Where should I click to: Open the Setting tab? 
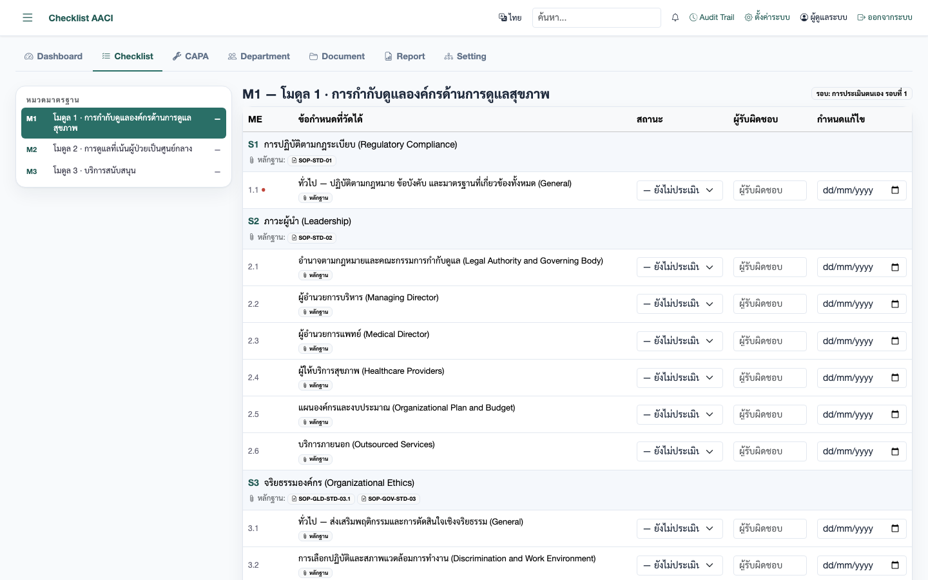(x=465, y=56)
